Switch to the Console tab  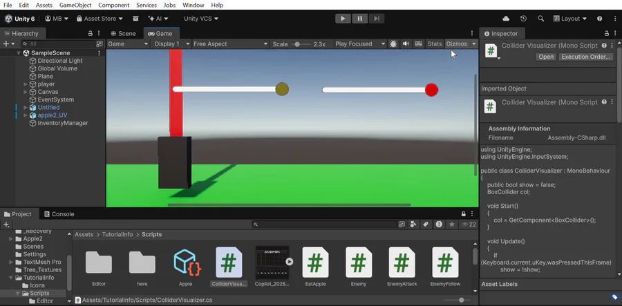coord(59,214)
